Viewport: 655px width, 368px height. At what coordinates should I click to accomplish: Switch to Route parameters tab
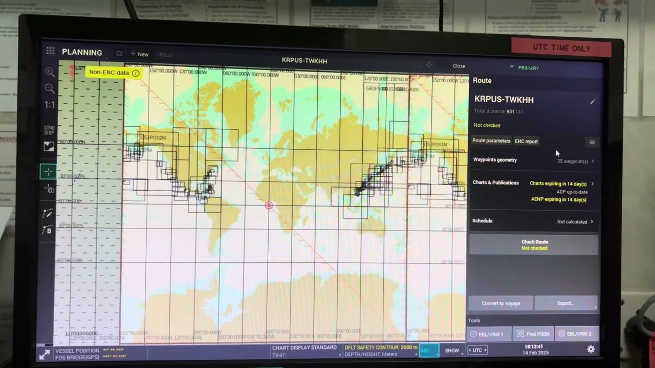[x=491, y=141]
